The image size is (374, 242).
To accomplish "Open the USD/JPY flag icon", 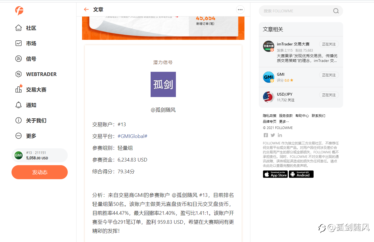I will pos(268,97).
